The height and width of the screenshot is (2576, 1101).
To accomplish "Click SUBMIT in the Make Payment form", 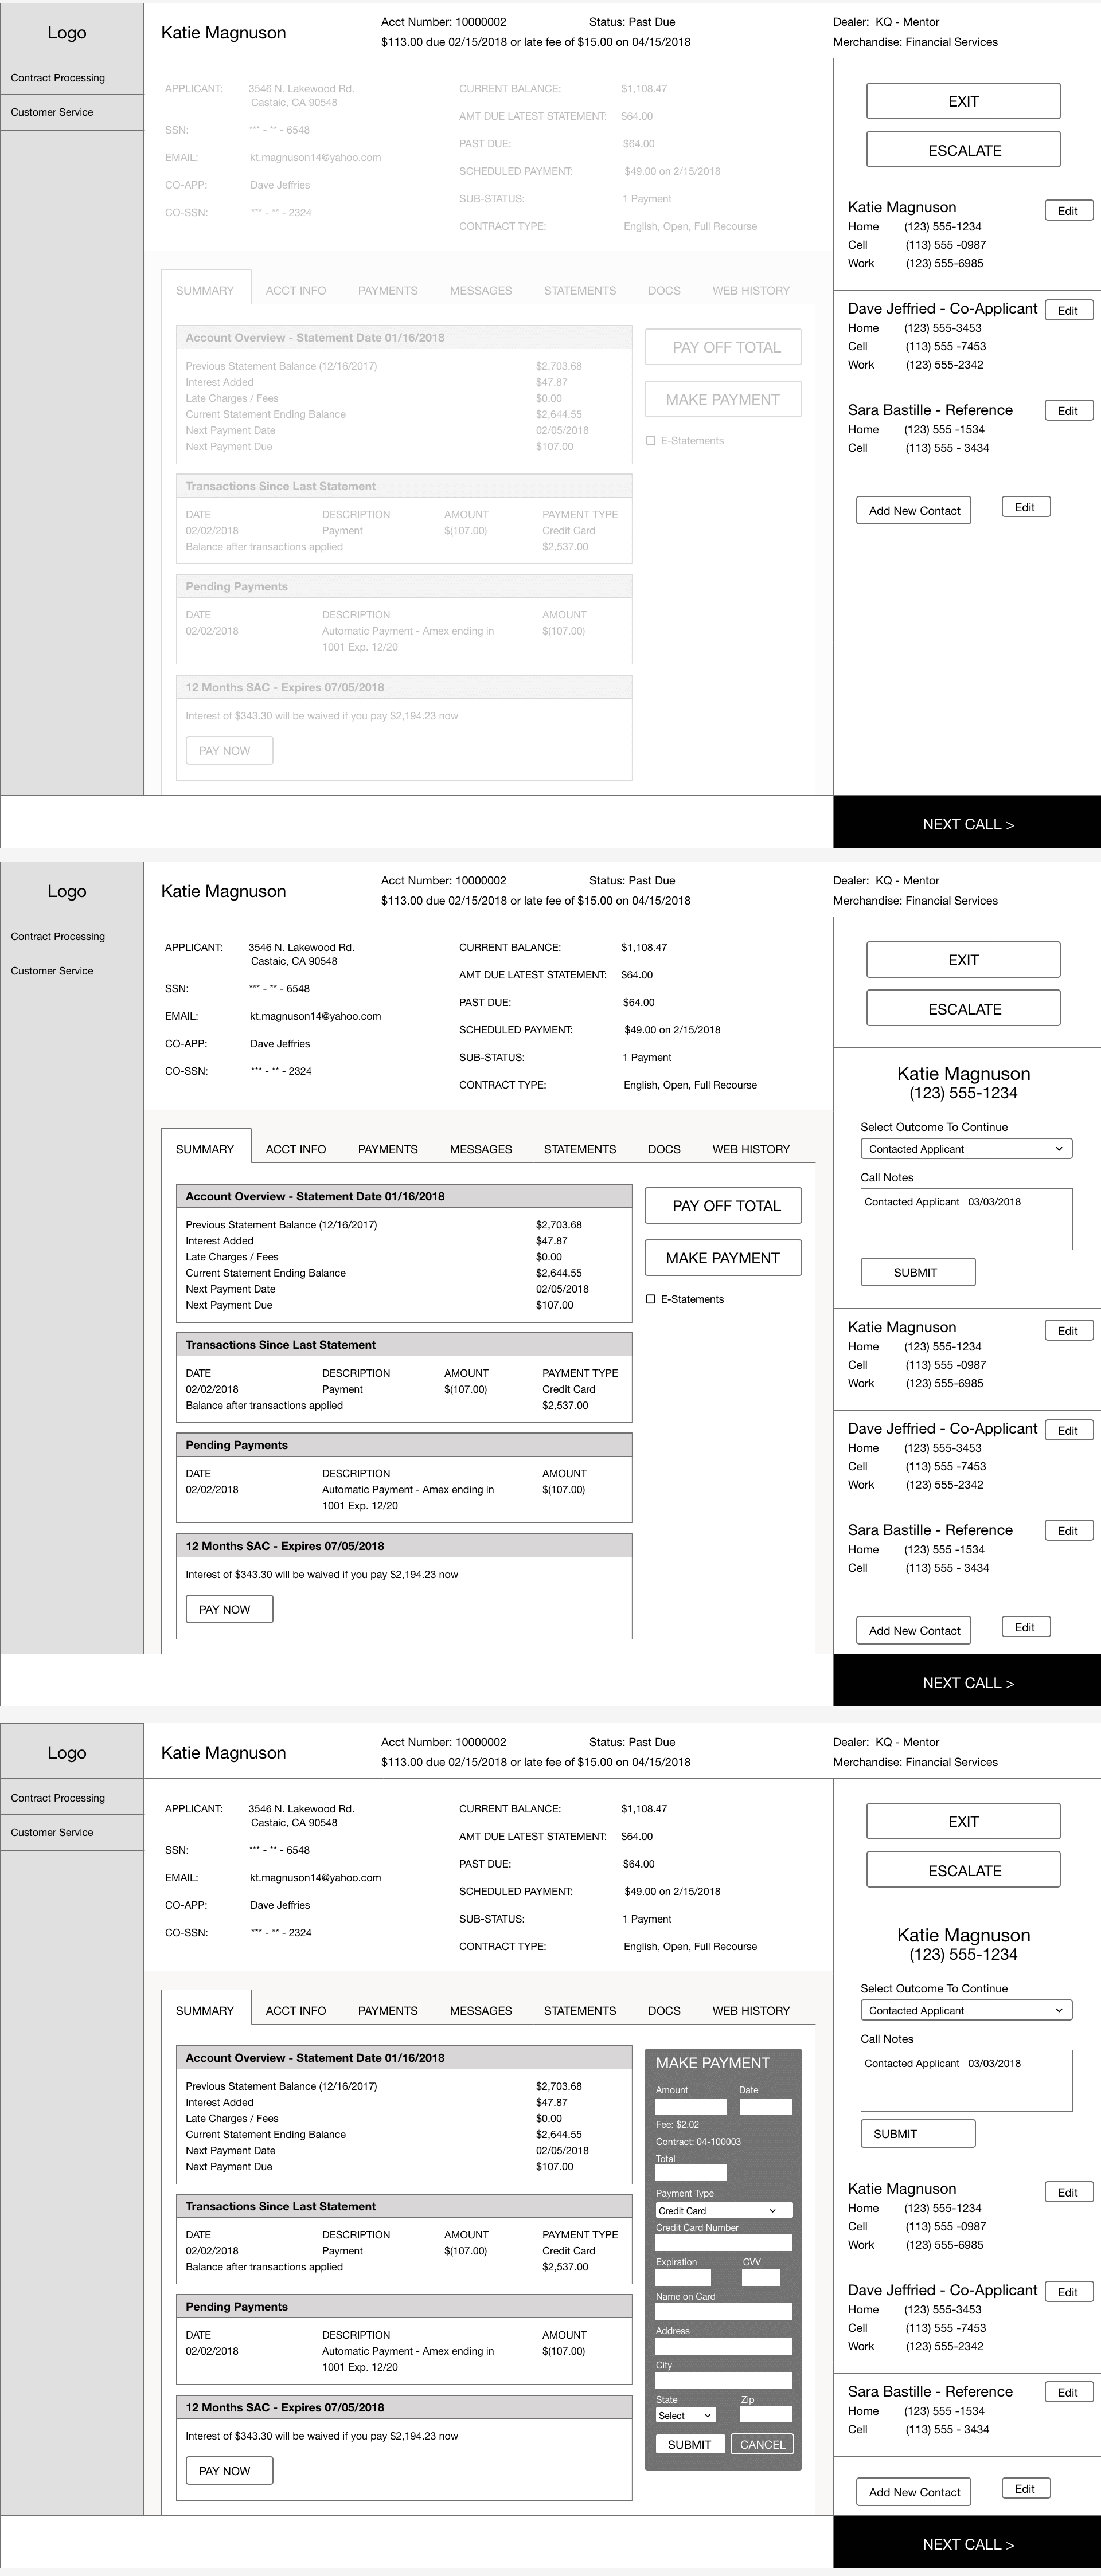I will 689,2444.
